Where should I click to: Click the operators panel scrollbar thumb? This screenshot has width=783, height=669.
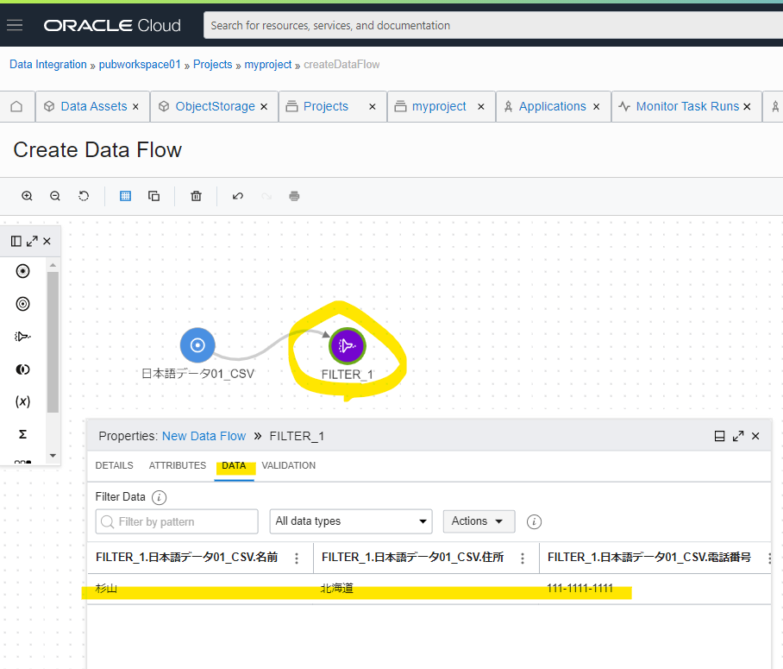tap(53, 342)
